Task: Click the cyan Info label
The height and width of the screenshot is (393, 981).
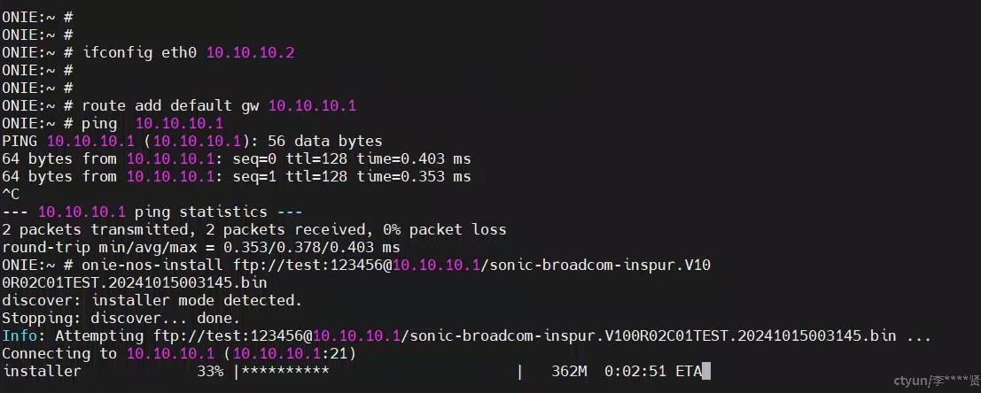Action: tap(19, 336)
